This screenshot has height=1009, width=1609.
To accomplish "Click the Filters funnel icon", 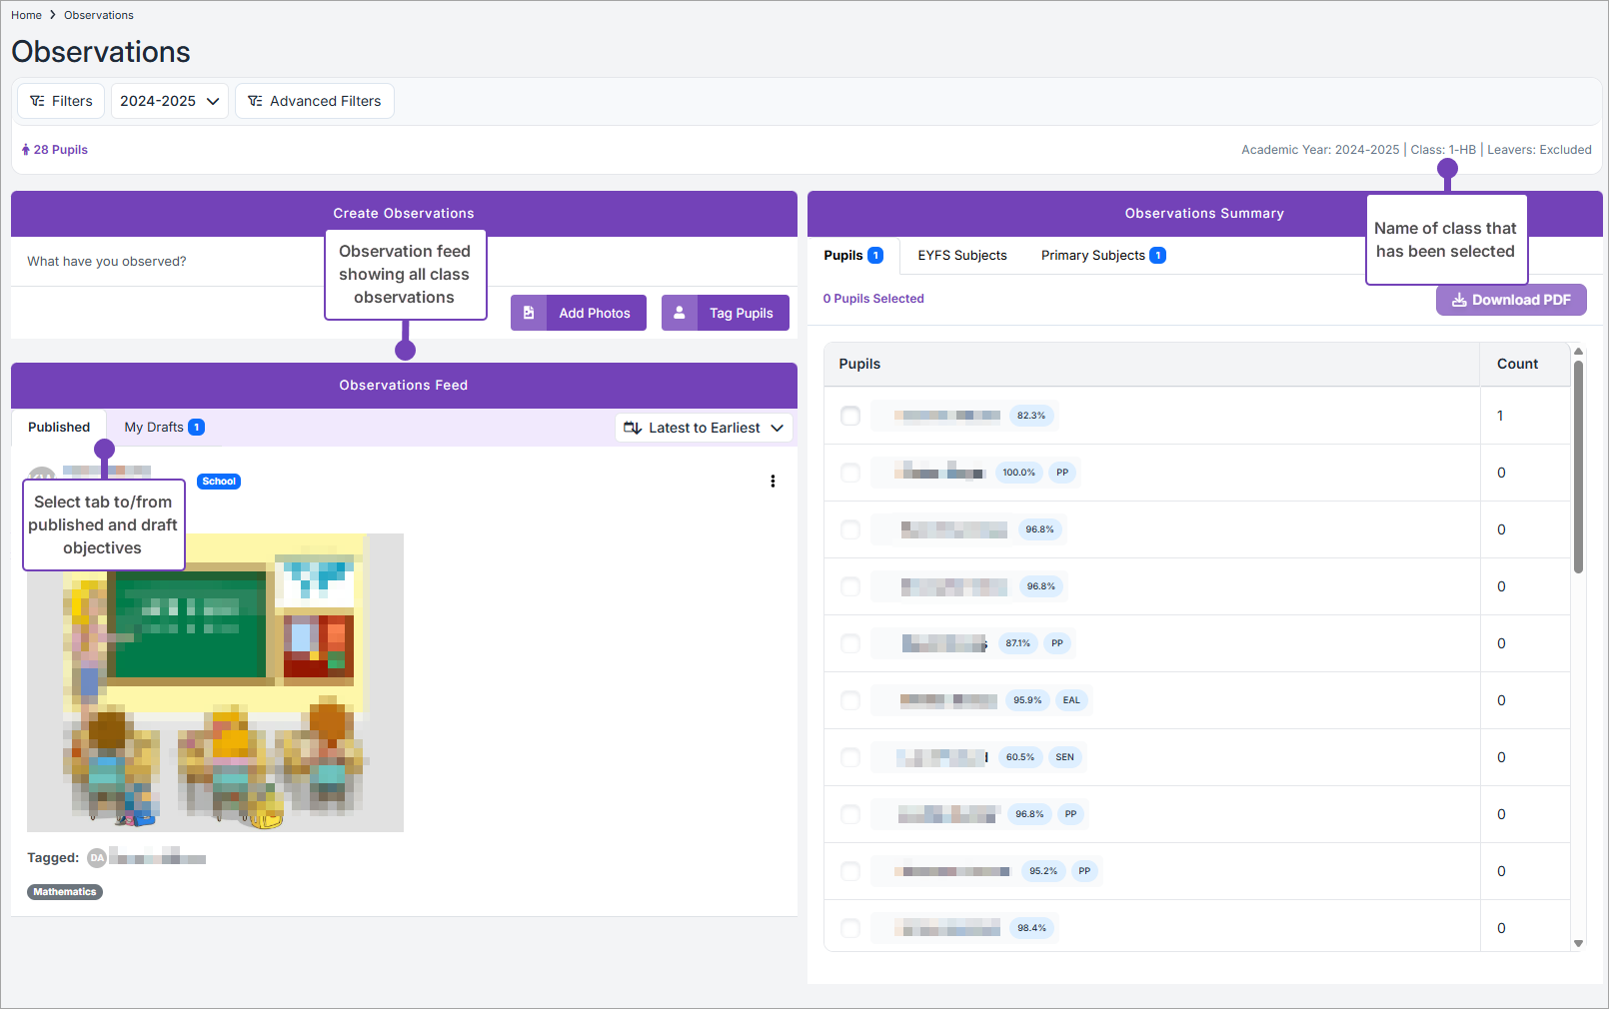I will (38, 101).
